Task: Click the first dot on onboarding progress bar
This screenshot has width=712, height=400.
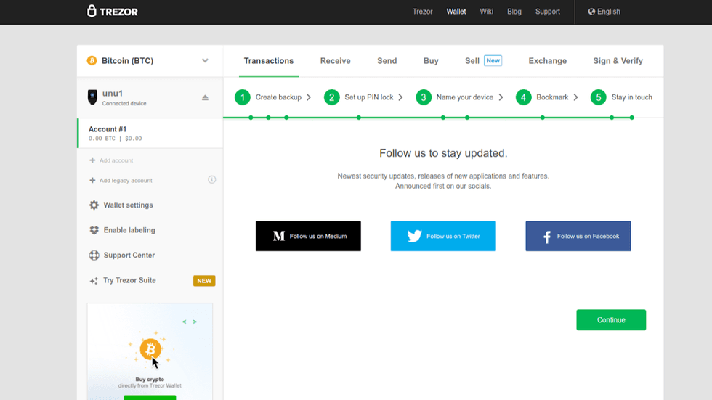Action: 251,118
